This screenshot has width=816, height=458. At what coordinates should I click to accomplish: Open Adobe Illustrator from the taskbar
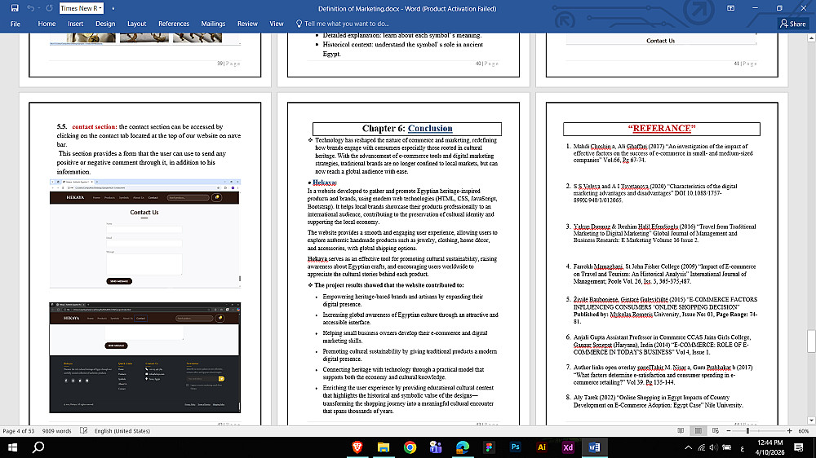[x=541, y=447]
